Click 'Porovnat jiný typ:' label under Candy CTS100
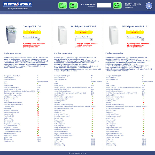The image size is (155, 155). click(x=30, y=37)
